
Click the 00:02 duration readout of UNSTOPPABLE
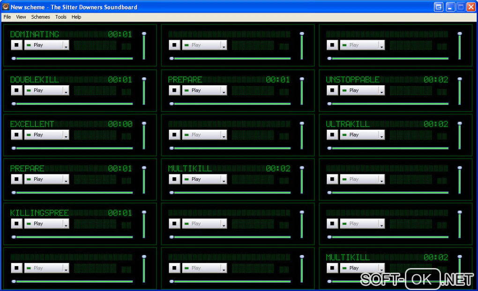[x=436, y=80]
